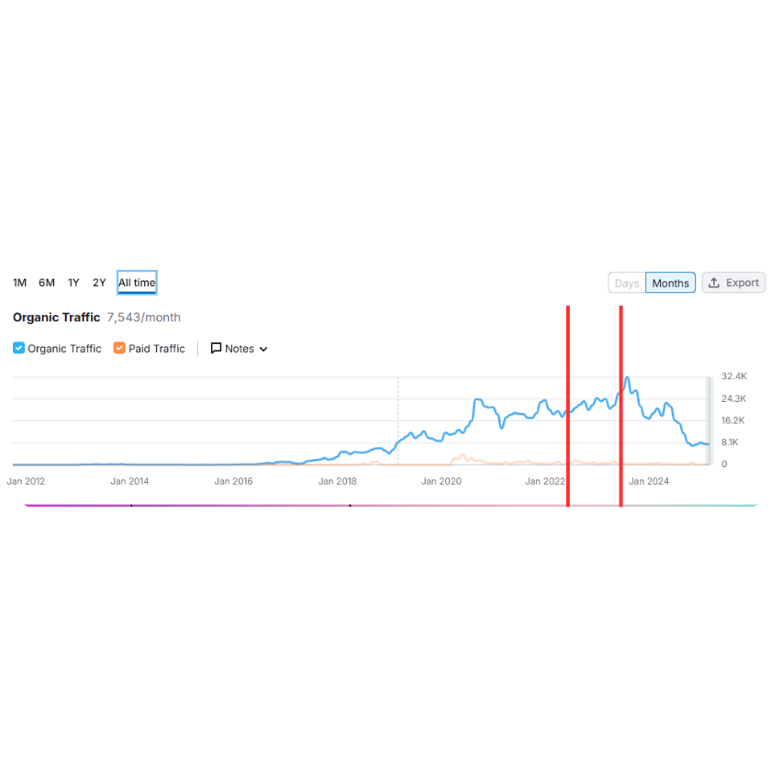
Task: Expand the Notes dropdown chevron
Action: (263, 349)
